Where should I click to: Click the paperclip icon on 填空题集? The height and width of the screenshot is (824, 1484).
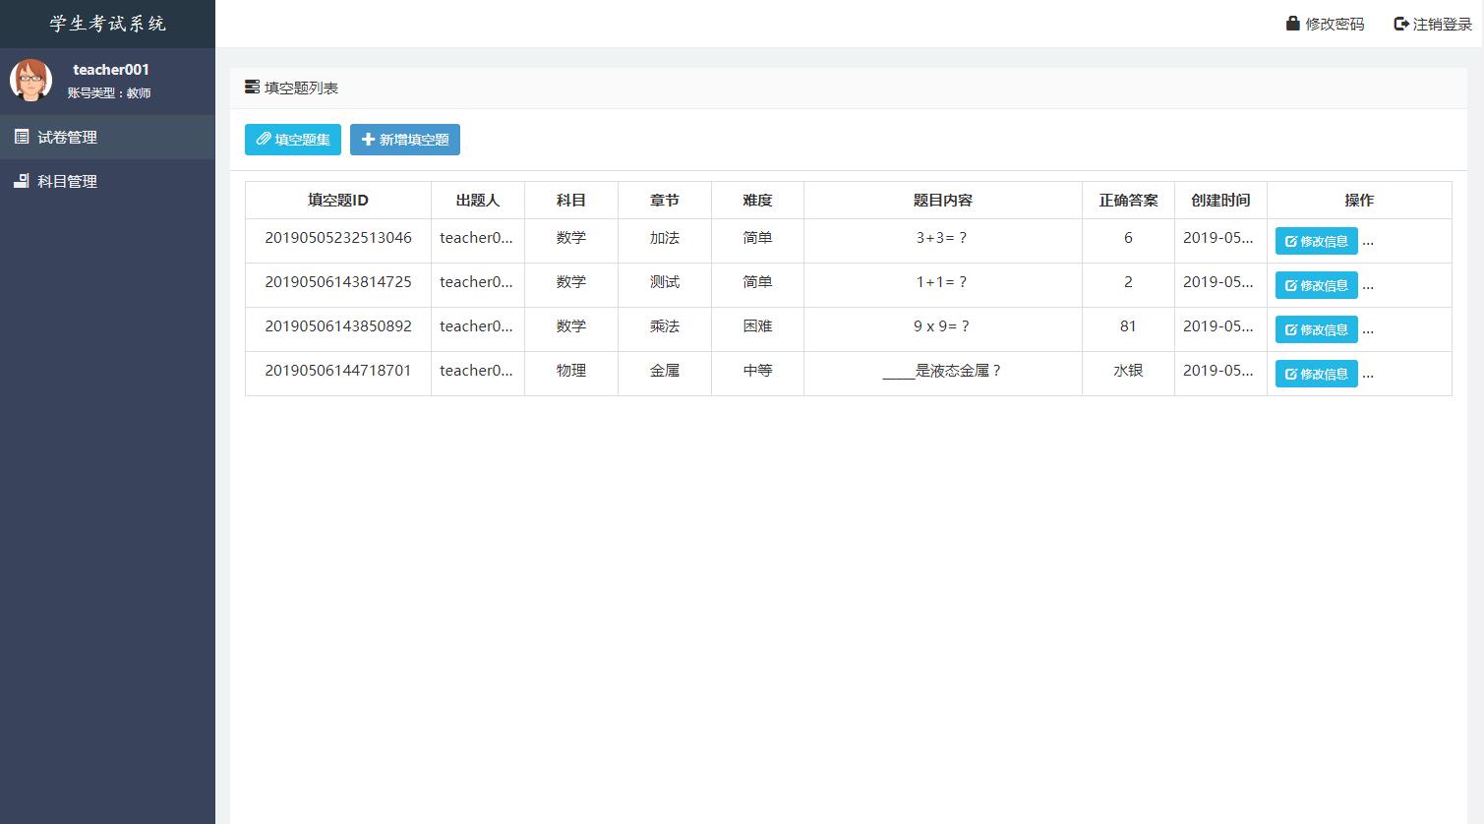pyautogui.click(x=264, y=140)
